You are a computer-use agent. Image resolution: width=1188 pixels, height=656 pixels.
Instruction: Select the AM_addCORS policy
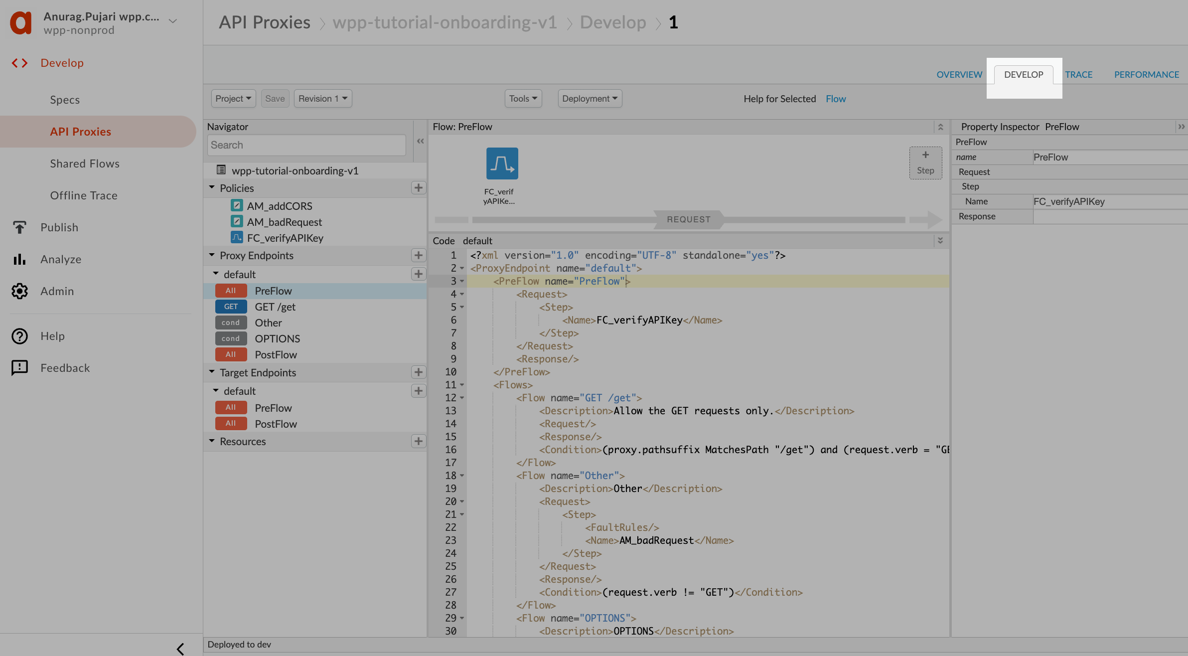279,206
